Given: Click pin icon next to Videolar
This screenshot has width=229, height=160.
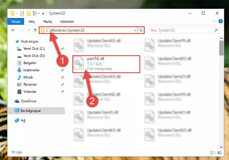Looking at the screenshot, I should coord(62,92).
